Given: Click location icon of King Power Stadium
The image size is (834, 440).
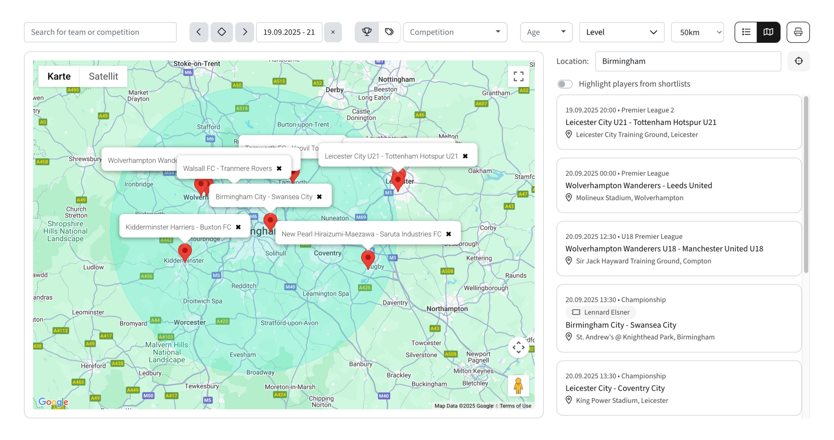Looking at the screenshot, I should [569, 400].
